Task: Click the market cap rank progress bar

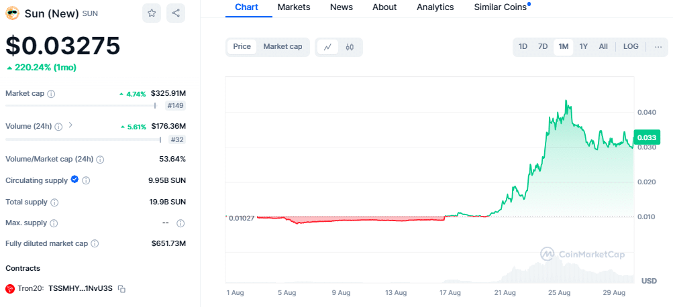Action: [81, 105]
